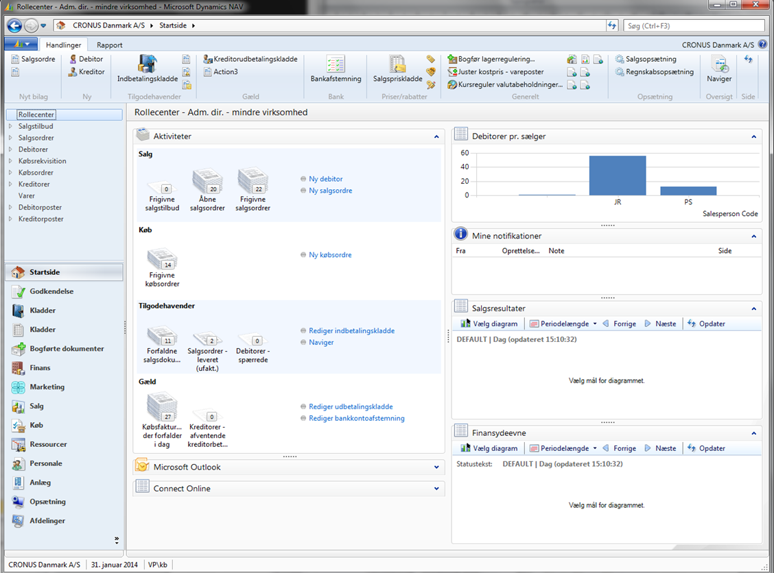This screenshot has height=573, width=774.
Task: Open the Frigivne salgsordrer stack
Action: pyautogui.click(x=253, y=191)
